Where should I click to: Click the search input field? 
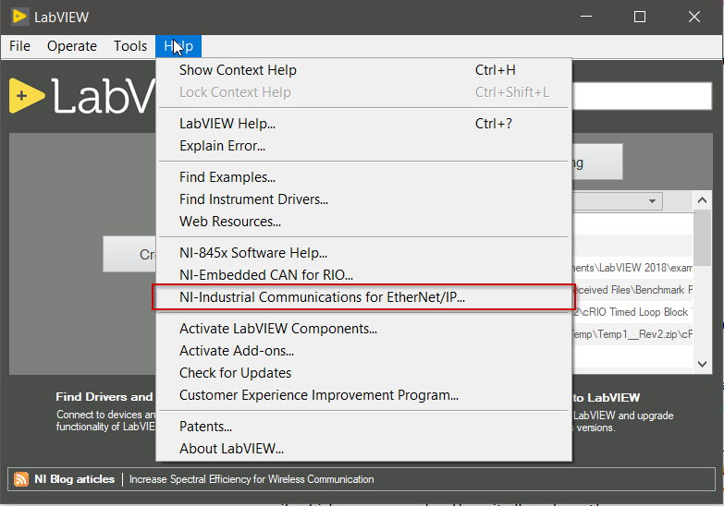click(642, 95)
